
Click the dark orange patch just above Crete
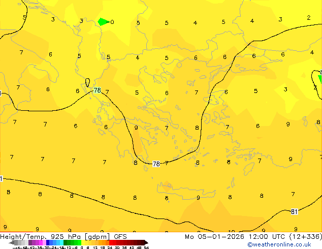[167, 186]
